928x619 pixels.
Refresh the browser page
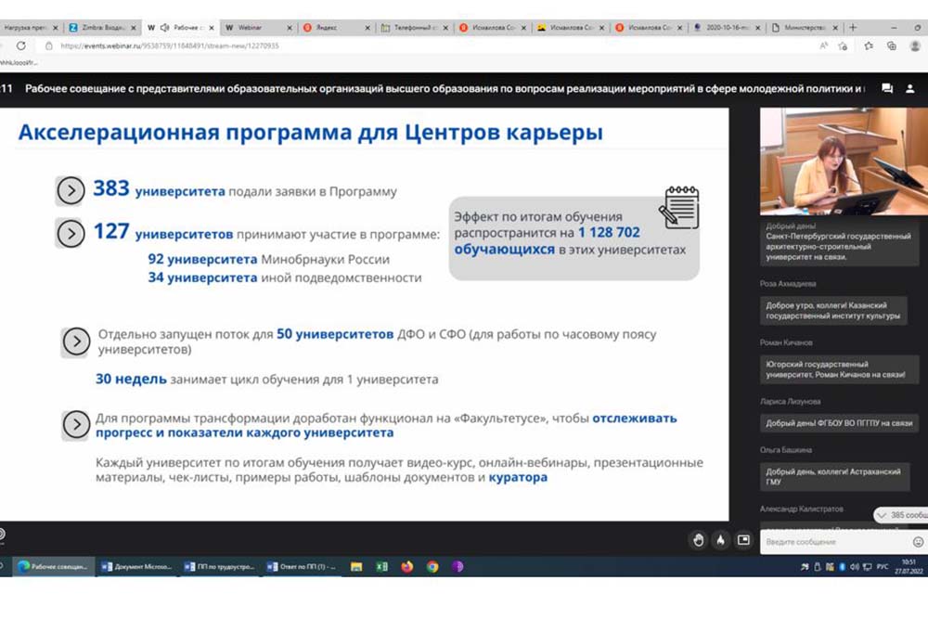point(21,45)
